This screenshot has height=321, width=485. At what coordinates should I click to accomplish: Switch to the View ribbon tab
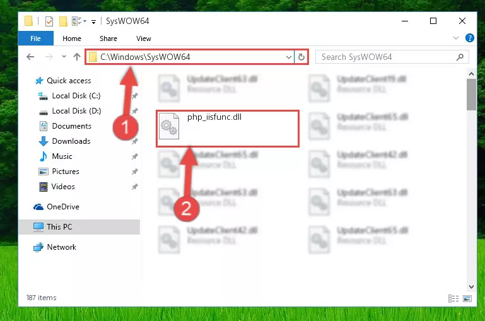pos(144,38)
